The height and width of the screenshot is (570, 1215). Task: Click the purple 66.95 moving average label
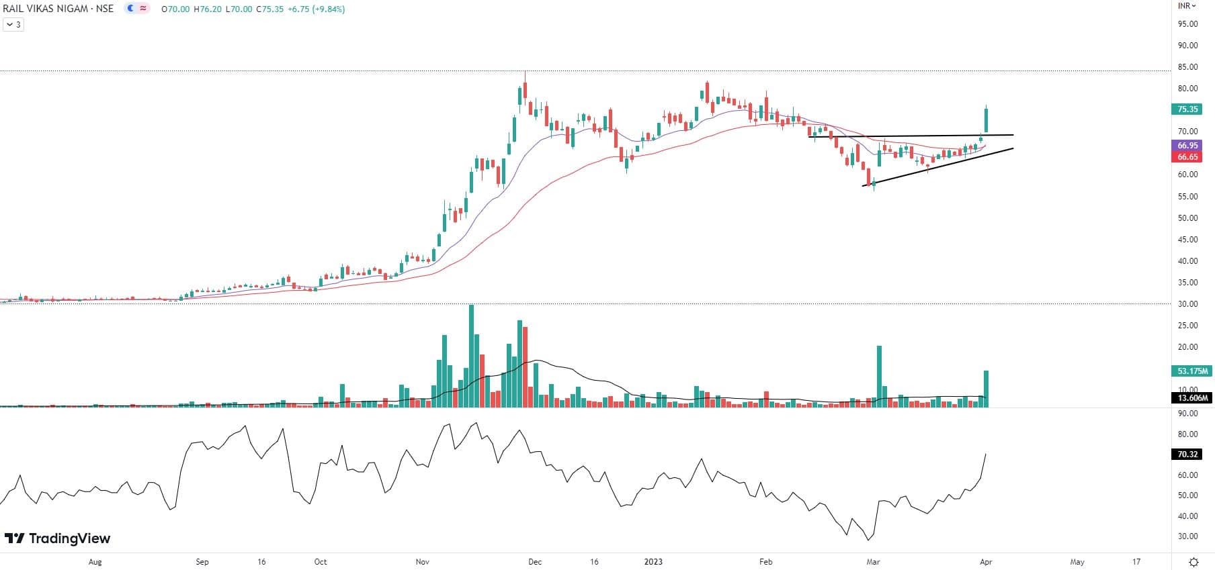pyautogui.click(x=1187, y=146)
